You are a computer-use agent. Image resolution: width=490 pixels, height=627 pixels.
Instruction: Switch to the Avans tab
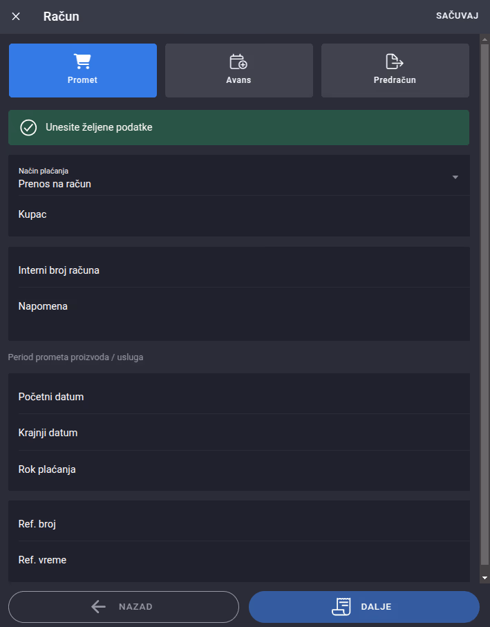pos(239,71)
